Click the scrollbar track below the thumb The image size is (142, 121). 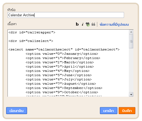click(x=131, y=70)
